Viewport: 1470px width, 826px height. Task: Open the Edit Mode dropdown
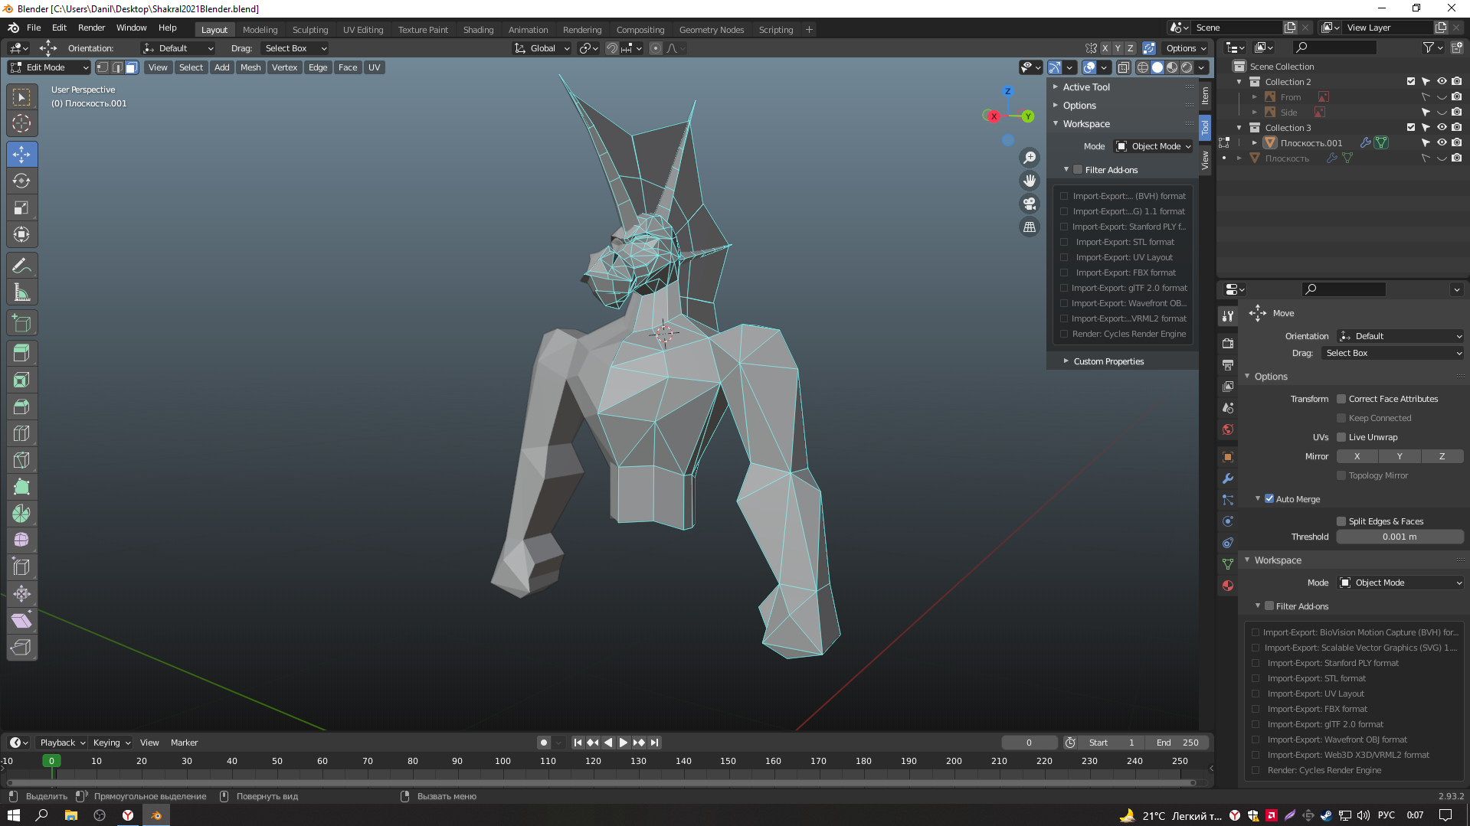[49, 67]
